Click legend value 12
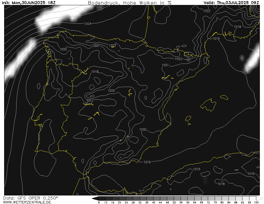Screen dimensions: 264x204 click(106, 202)
